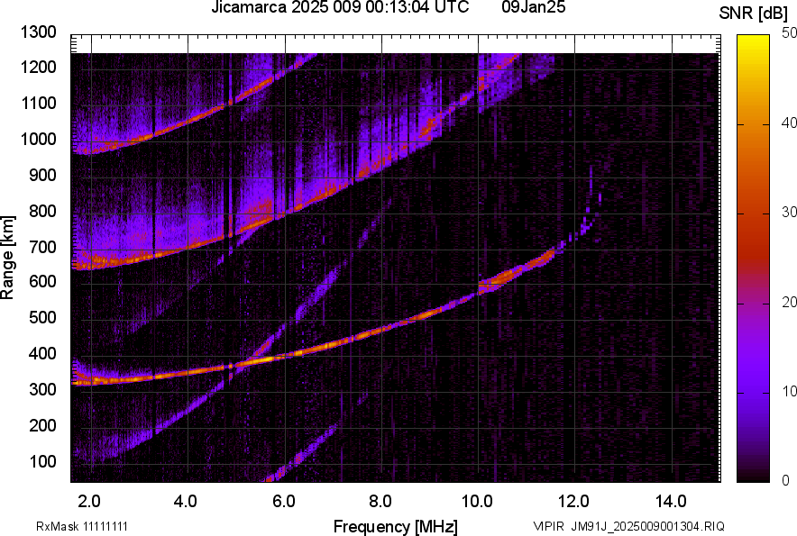Click the 900 range tick label
This screenshot has height=536, width=797.
click(42, 175)
